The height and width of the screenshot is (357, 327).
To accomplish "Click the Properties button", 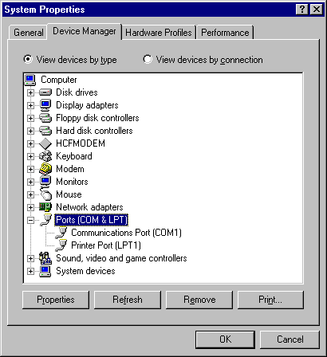I will 56,300.
